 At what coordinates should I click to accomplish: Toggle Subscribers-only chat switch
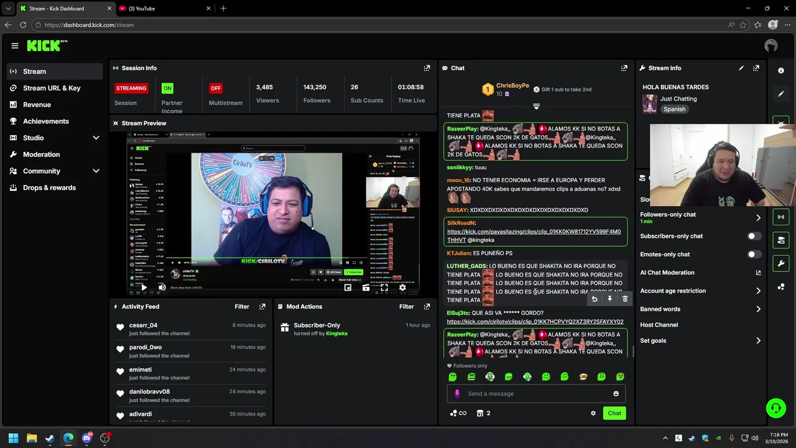(754, 236)
